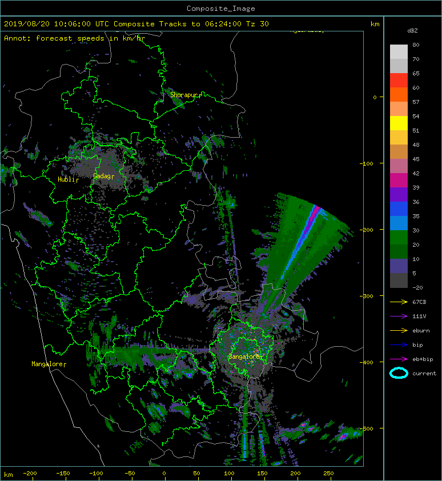Click the '-500' y-axis tick label
442x481 pixels.
tap(366, 428)
